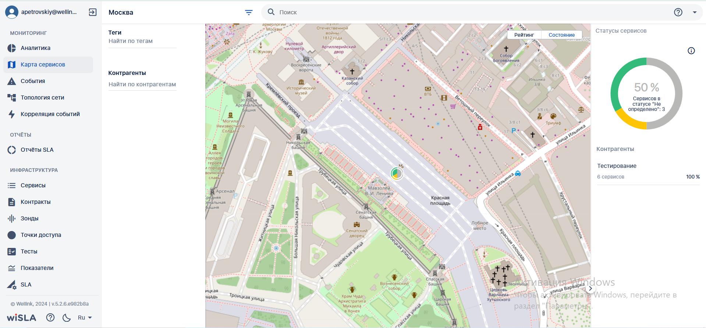Click the service pie marker on map
Viewport: 706px width, 328px height.
click(397, 173)
